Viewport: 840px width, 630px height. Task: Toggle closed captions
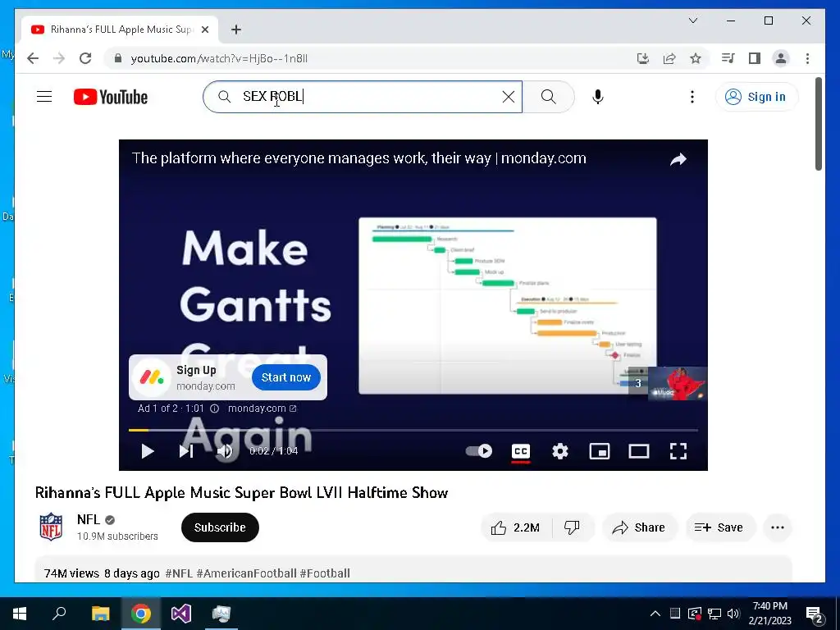click(x=521, y=451)
